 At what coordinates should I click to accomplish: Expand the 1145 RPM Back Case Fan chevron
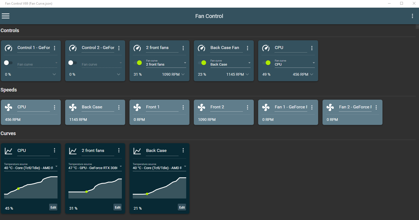pos(247,74)
